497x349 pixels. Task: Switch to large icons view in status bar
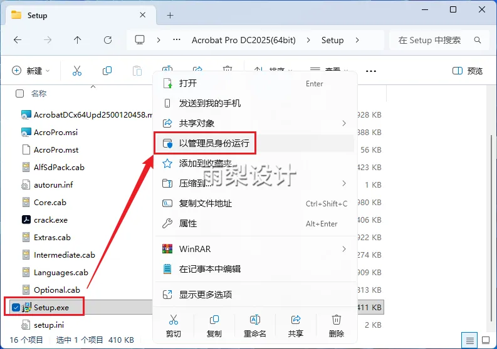486,340
